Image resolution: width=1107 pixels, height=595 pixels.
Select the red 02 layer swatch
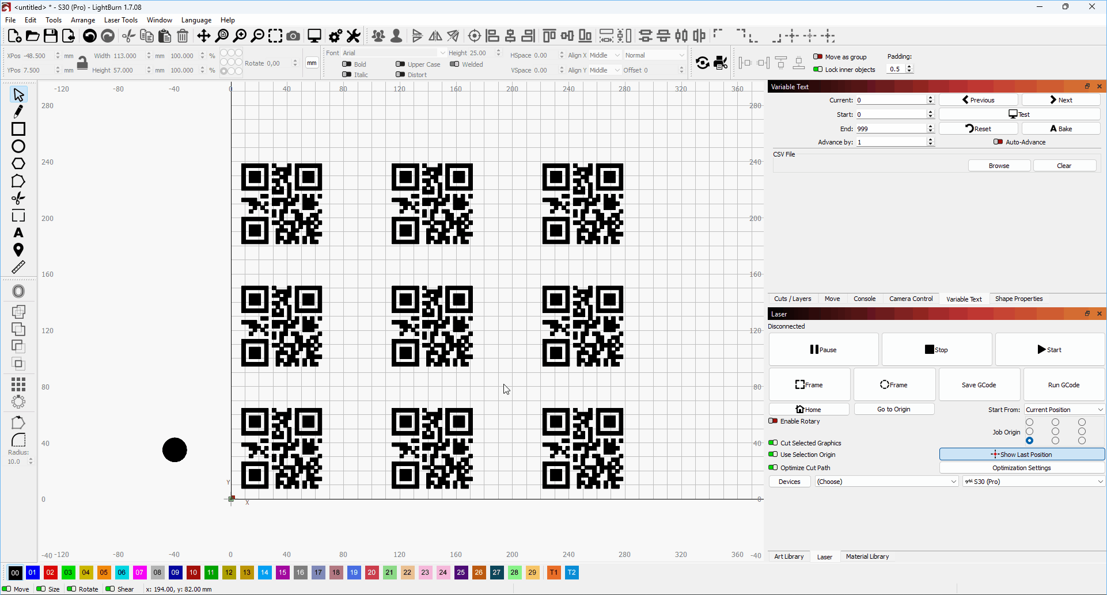pyautogui.click(x=51, y=573)
